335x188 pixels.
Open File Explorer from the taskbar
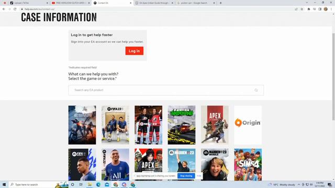(x=90, y=184)
